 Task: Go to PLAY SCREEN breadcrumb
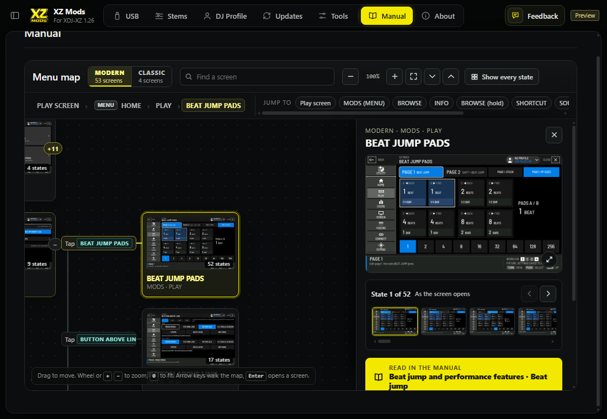click(58, 106)
